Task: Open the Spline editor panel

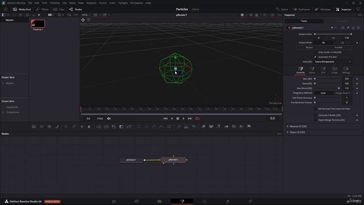Action: coord(282,9)
